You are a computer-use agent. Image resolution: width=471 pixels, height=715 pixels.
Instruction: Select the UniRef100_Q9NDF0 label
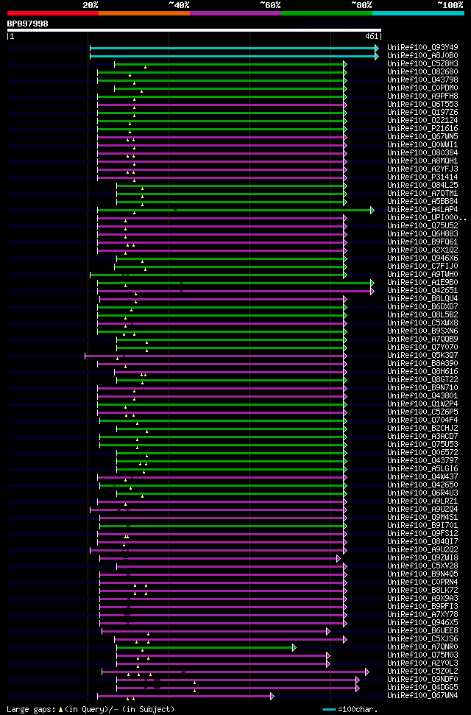click(x=422, y=680)
